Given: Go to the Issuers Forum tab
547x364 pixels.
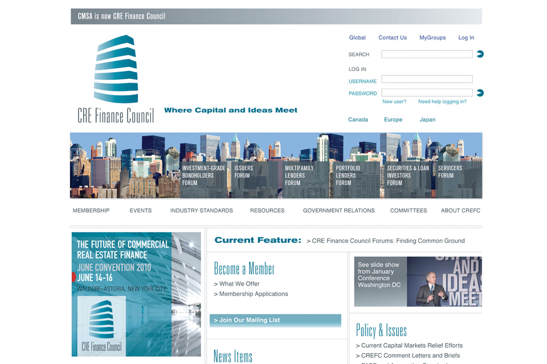Looking at the screenshot, I should (244, 172).
